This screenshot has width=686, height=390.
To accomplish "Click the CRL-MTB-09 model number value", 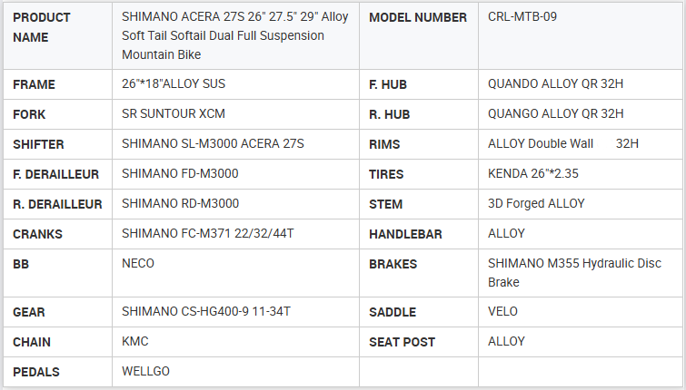I will pyautogui.click(x=522, y=17).
